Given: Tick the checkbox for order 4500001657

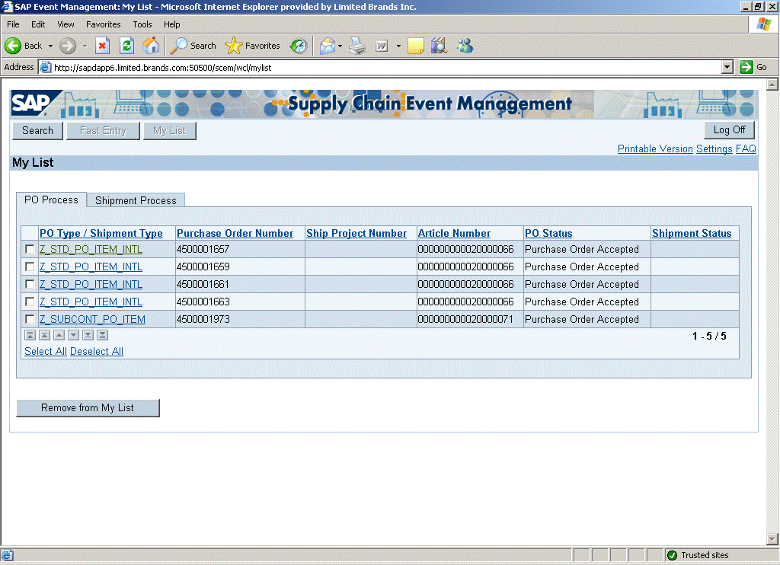Looking at the screenshot, I should (30, 249).
